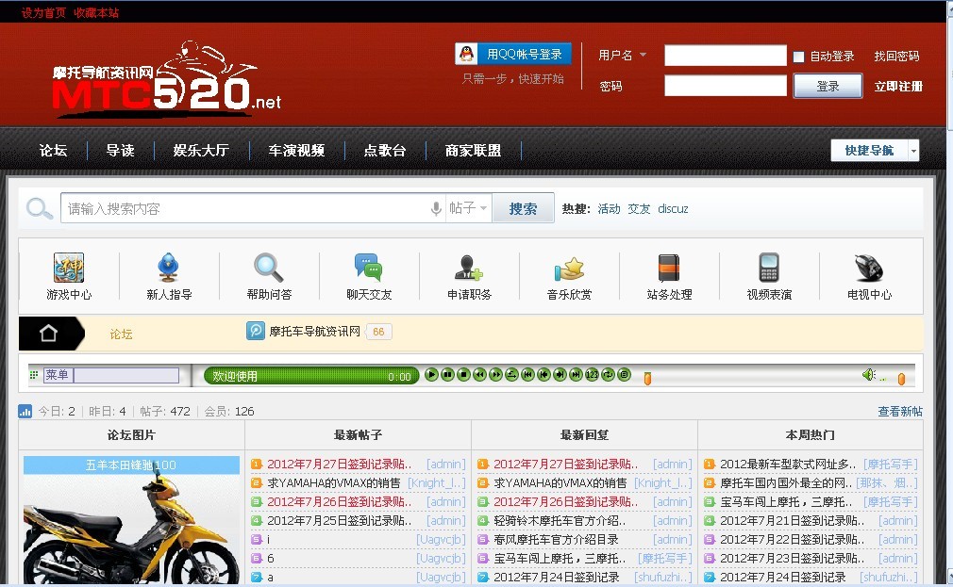Open the 游戏中心 game center icon
This screenshot has height=587, width=953.
coord(69,268)
